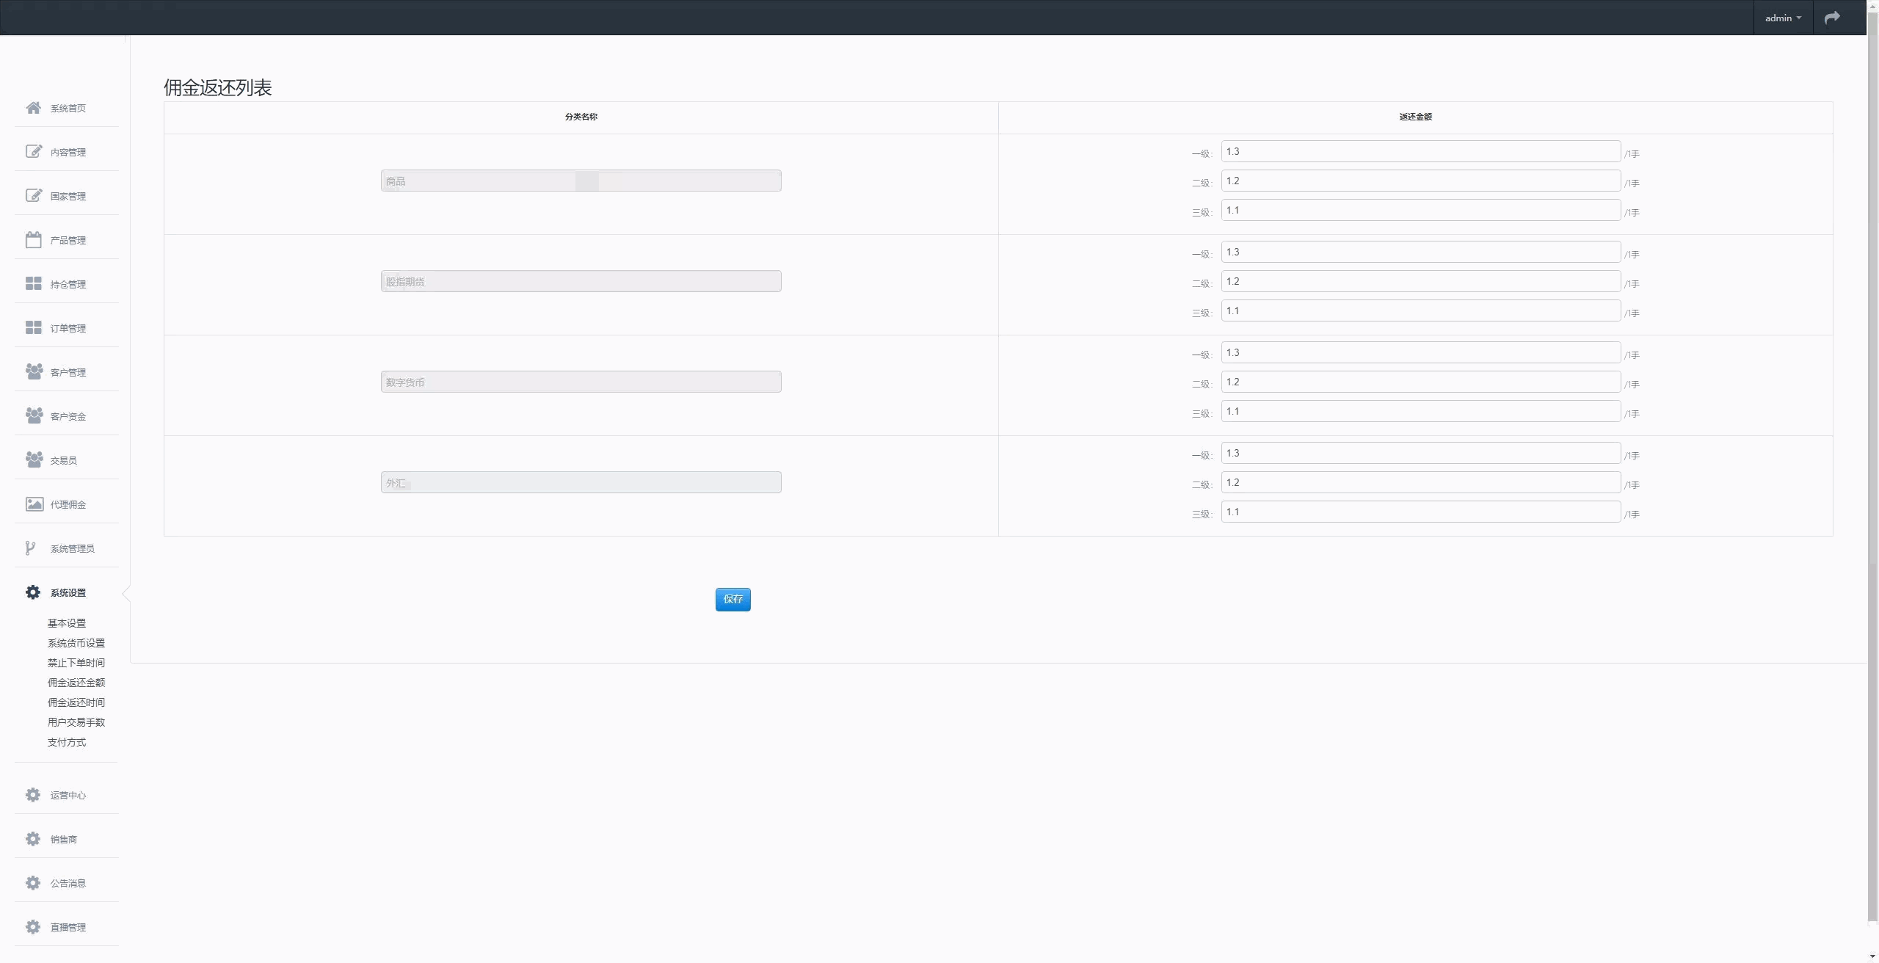Expand the 直播管理 sidebar menu

tap(68, 927)
